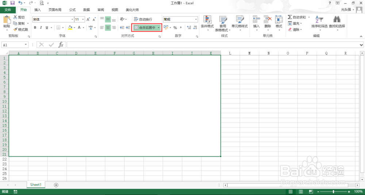The width and height of the screenshot is (365, 195).
Task: Toggle Italic formatting
Action: pos(41,27)
